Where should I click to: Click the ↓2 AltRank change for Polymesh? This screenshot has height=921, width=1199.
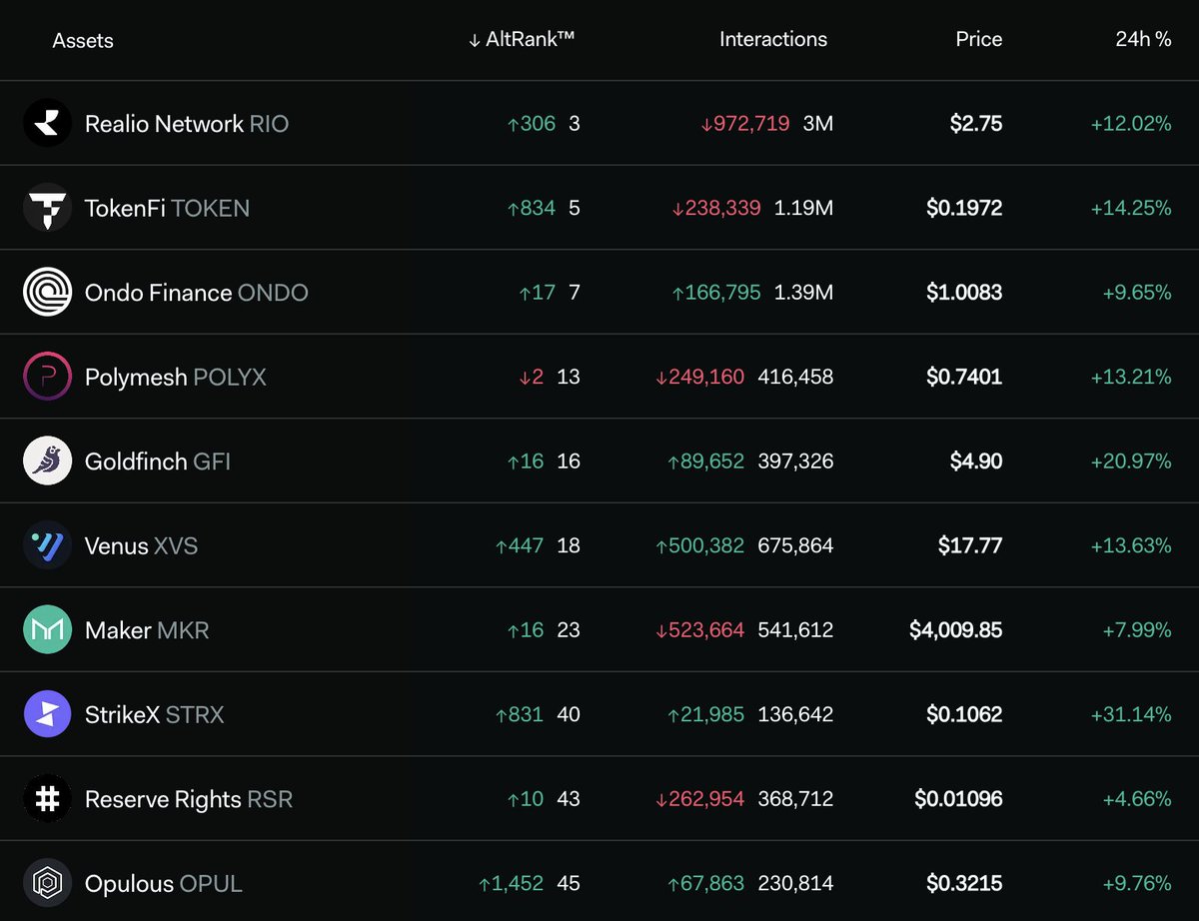pyautogui.click(x=532, y=377)
